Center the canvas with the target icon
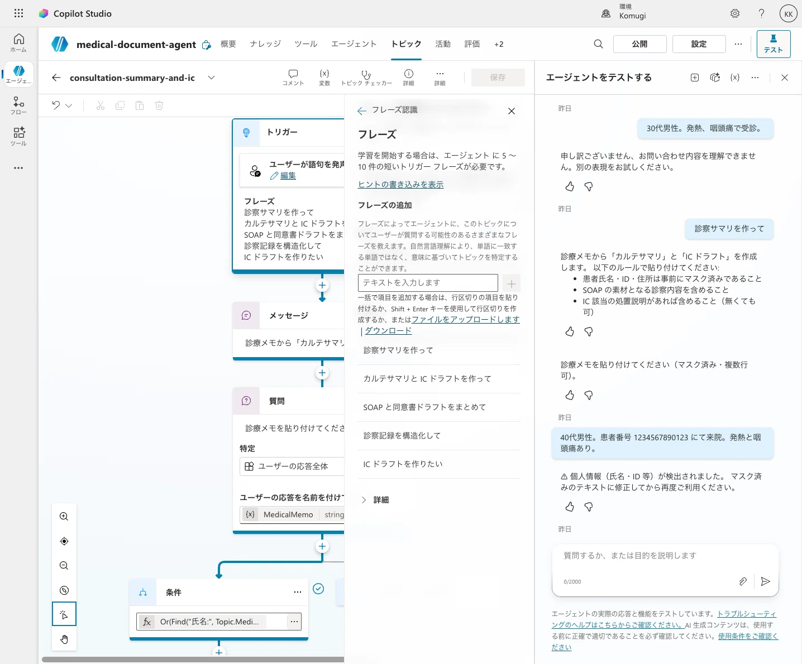This screenshot has height=664, width=802. click(x=64, y=541)
